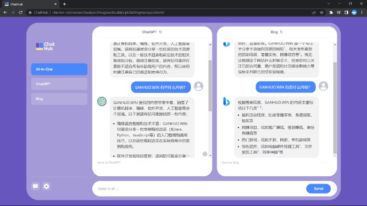
Task: Reload the page with the refresh button
Action: 21,12
